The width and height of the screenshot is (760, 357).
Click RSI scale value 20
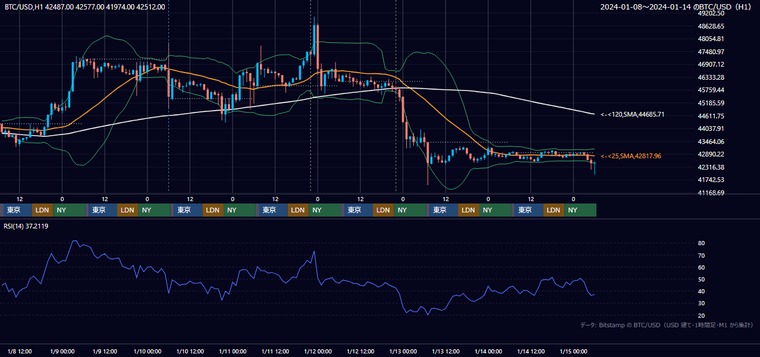(702, 315)
